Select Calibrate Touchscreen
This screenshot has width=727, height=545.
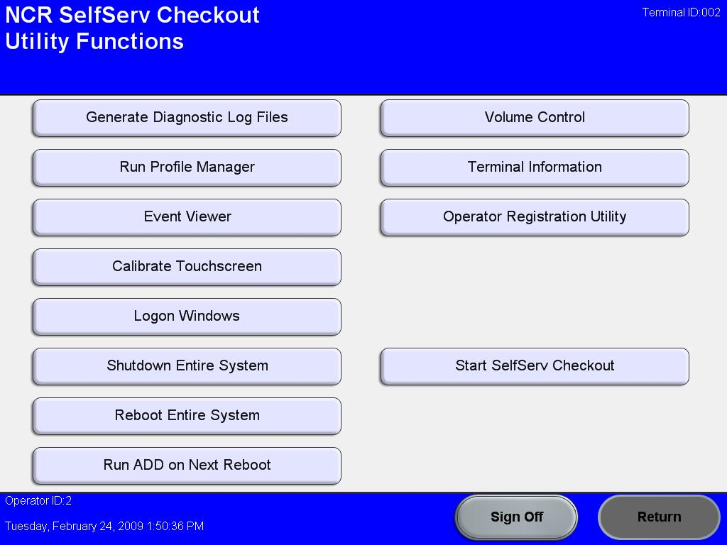pyautogui.click(x=187, y=267)
